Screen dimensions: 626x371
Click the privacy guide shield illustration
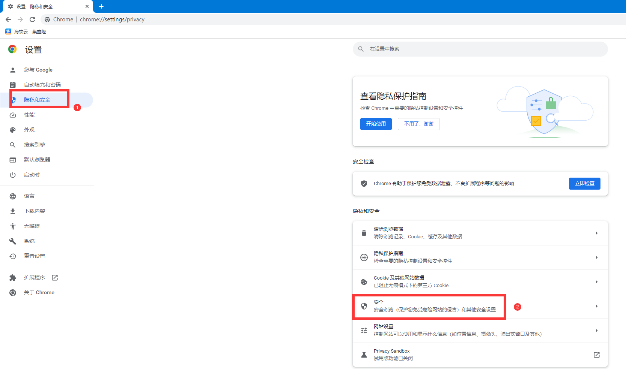click(544, 112)
